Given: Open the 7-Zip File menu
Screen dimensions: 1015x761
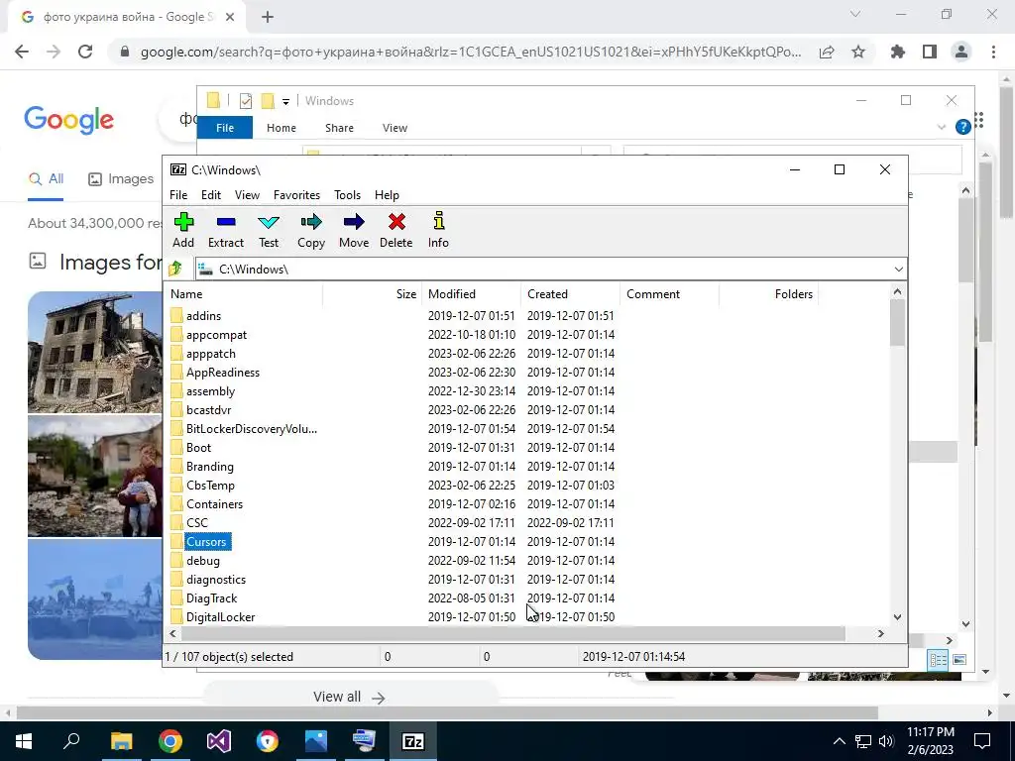Looking at the screenshot, I should coord(178,195).
